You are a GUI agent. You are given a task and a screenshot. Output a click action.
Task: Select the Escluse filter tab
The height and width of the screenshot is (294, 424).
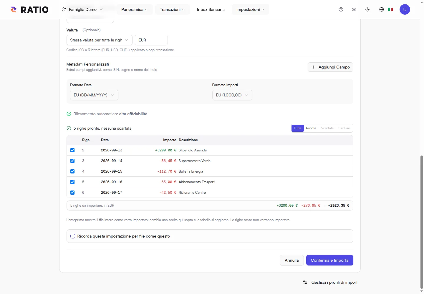click(x=344, y=128)
